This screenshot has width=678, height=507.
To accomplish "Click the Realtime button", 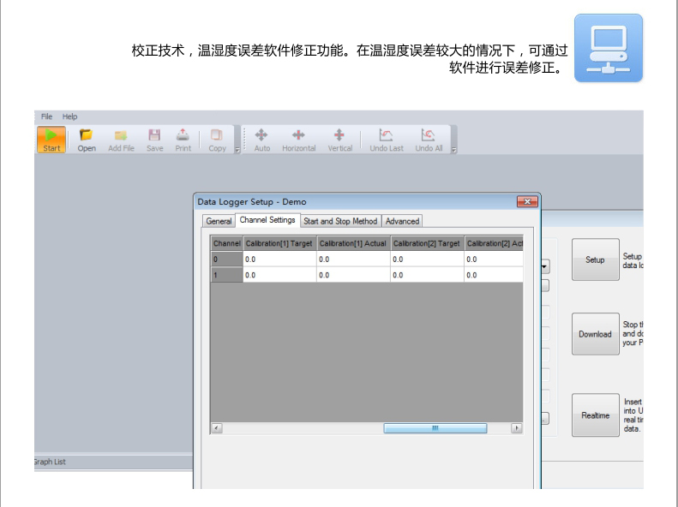I will pos(596,415).
